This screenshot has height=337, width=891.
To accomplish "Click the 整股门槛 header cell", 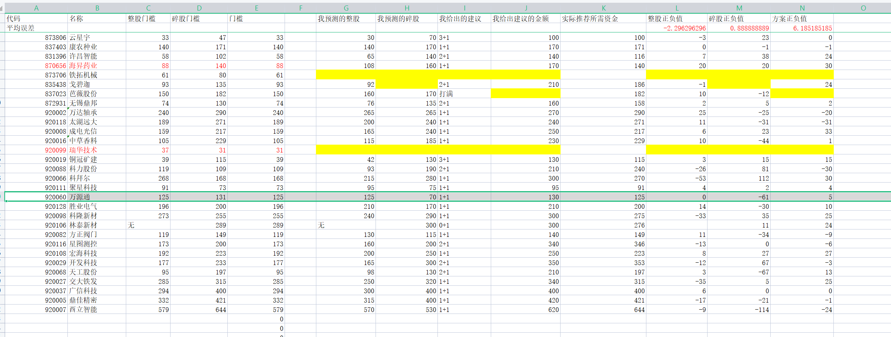I will tap(148, 18).
